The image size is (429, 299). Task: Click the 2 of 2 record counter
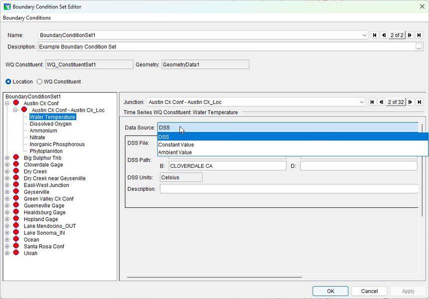click(397, 35)
